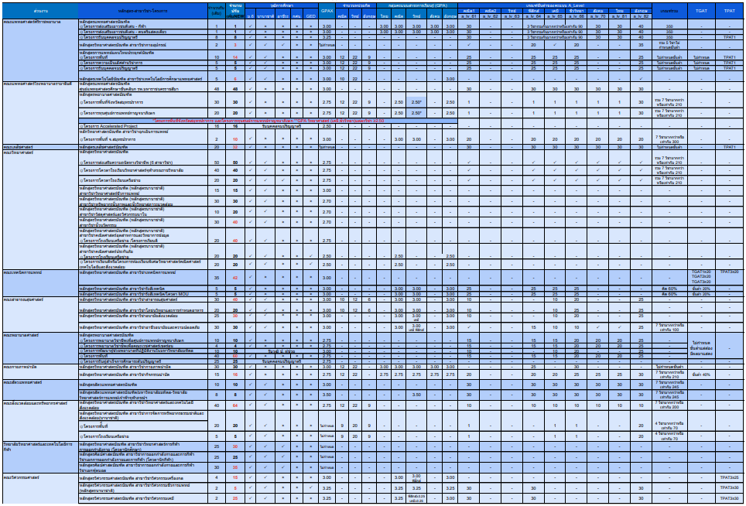Click the "a_lv_66" header cell
Viewport: 746px width, 506px height.
point(577,16)
